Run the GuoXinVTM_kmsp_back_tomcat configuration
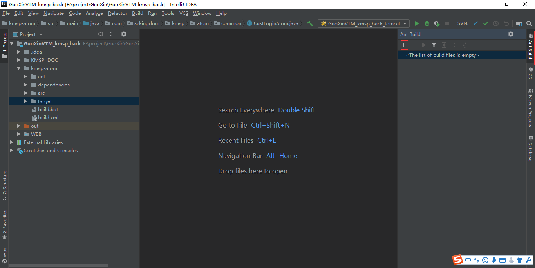 pos(417,23)
